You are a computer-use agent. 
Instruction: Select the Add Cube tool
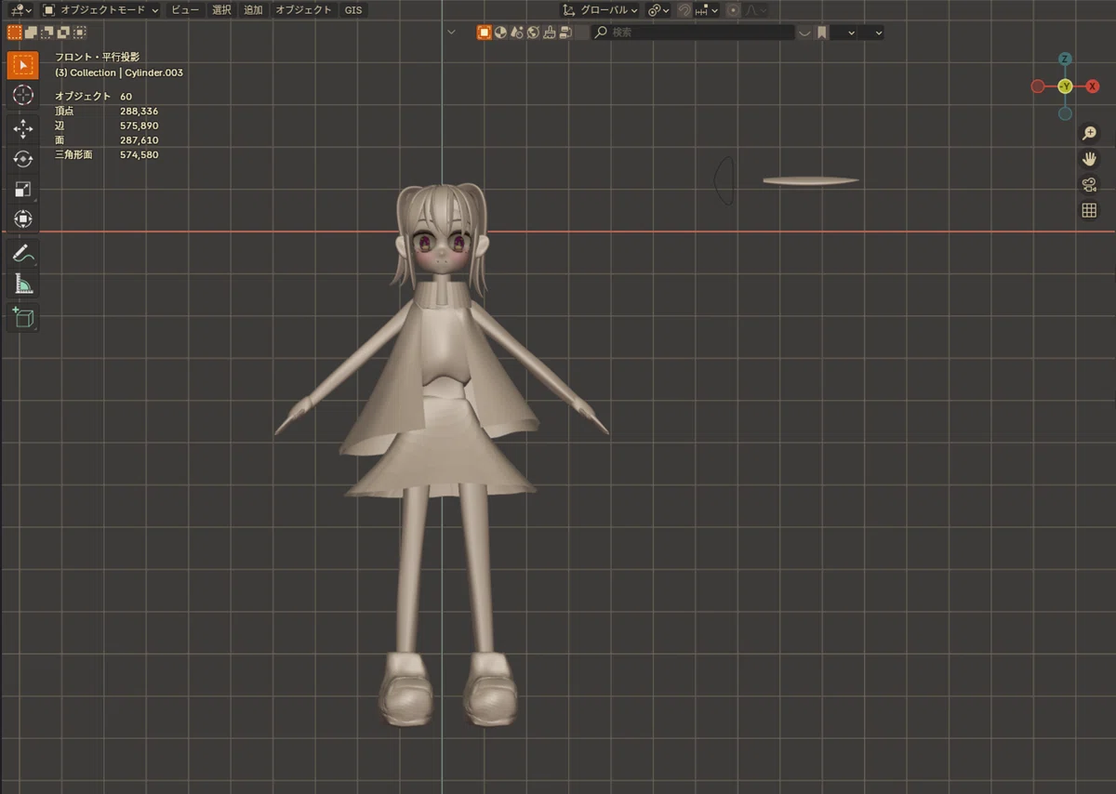click(23, 317)
